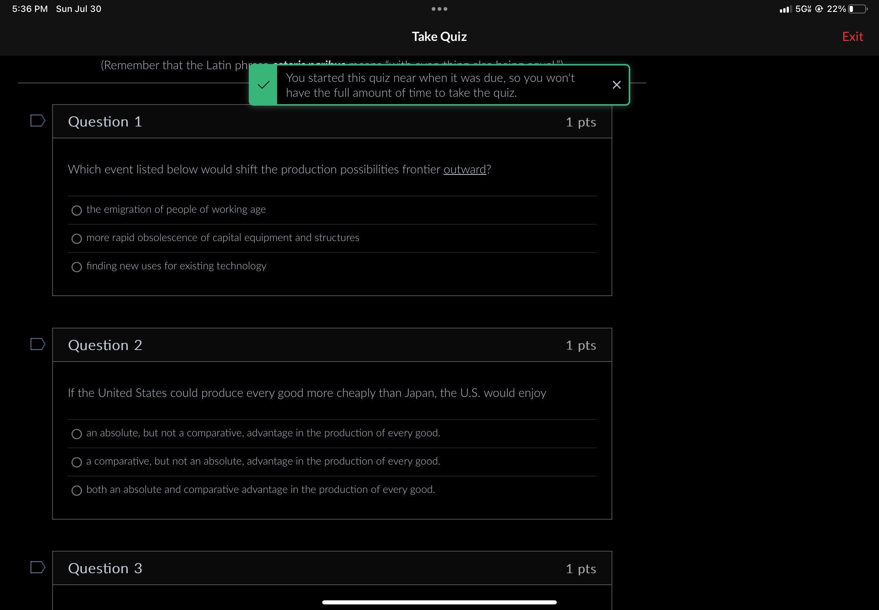Flag Question 1 for review
879x610 pixels.
38,121
